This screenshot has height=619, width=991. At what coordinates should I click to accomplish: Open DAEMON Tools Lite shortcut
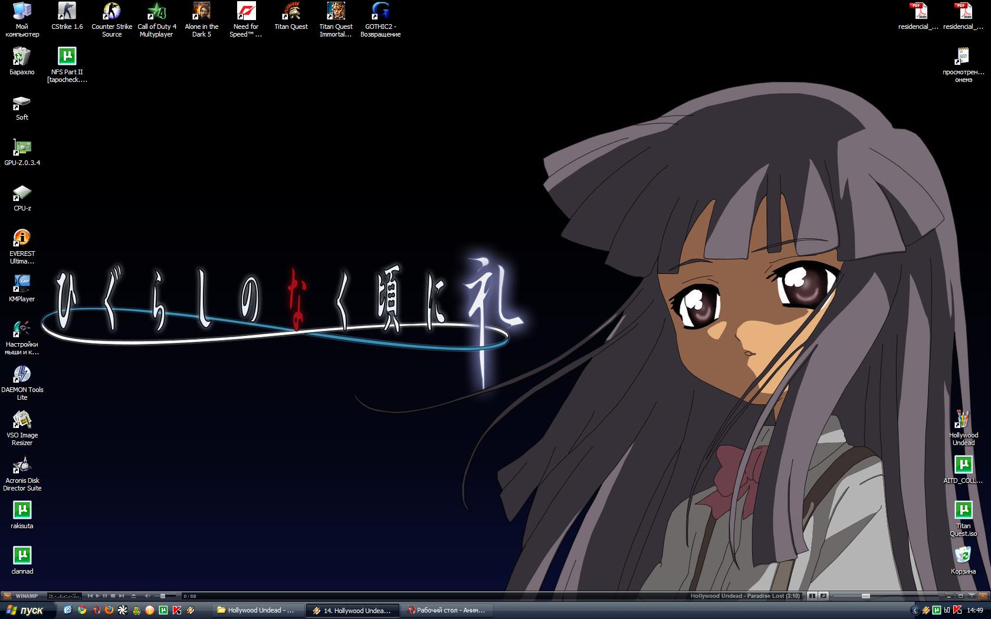pos(22,374)
